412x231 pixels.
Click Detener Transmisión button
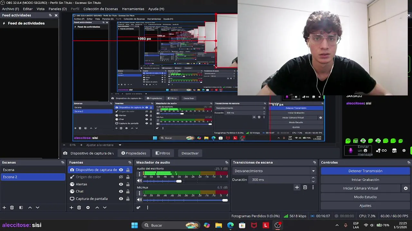click(x=365, y=171)
